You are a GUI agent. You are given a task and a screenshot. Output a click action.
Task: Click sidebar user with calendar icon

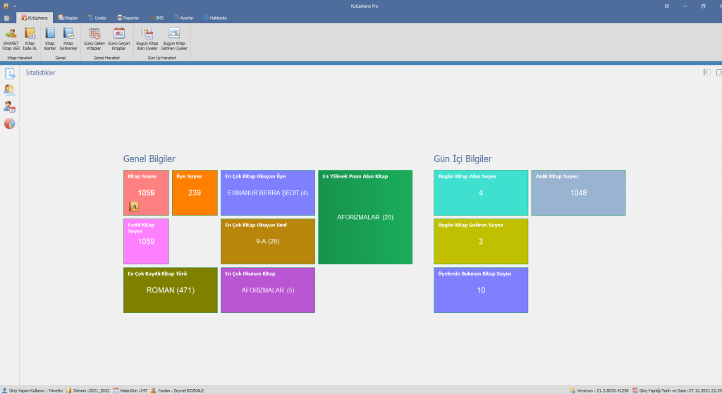pos(10,107)
